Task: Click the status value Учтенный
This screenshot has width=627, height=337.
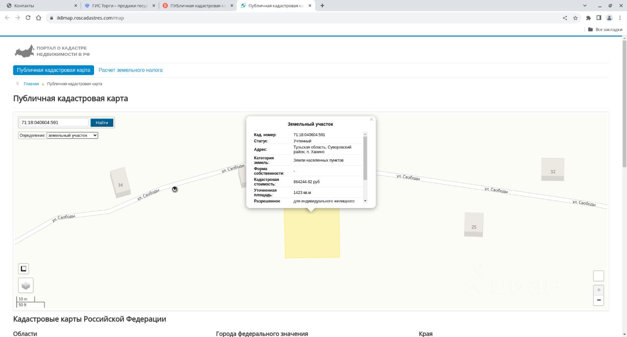Action: click(x=302, y=141)
